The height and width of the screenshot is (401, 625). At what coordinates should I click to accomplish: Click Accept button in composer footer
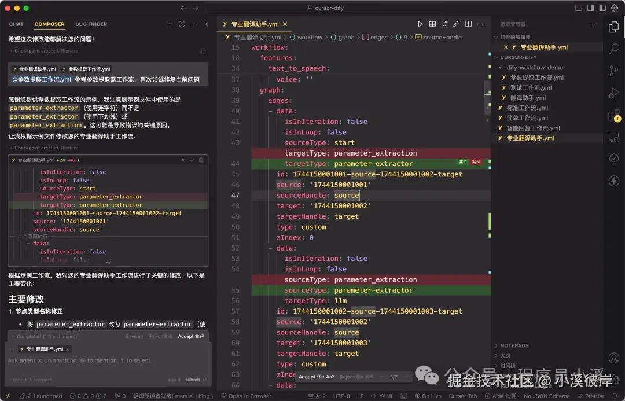pyautogui.click(x=190, y=336)
